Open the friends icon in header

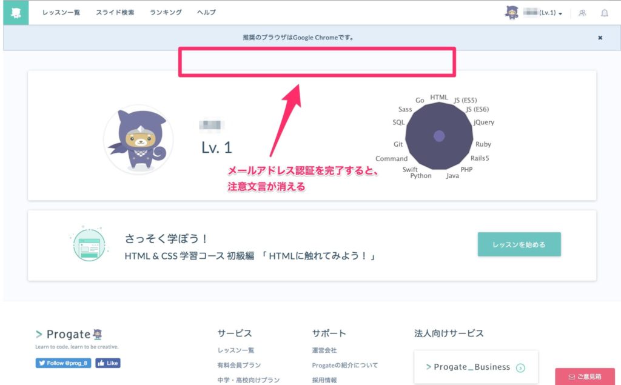(x=582, y=13)
